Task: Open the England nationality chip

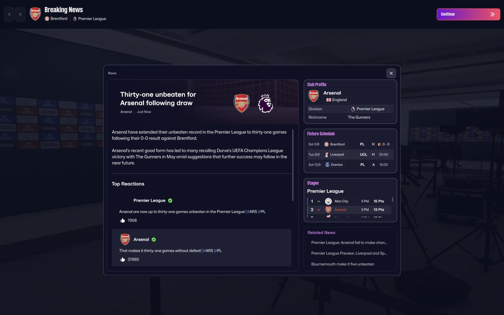Action: [337, 100]
